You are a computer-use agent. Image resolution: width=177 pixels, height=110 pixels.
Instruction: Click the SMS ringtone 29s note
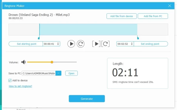(x=133, y=82)
